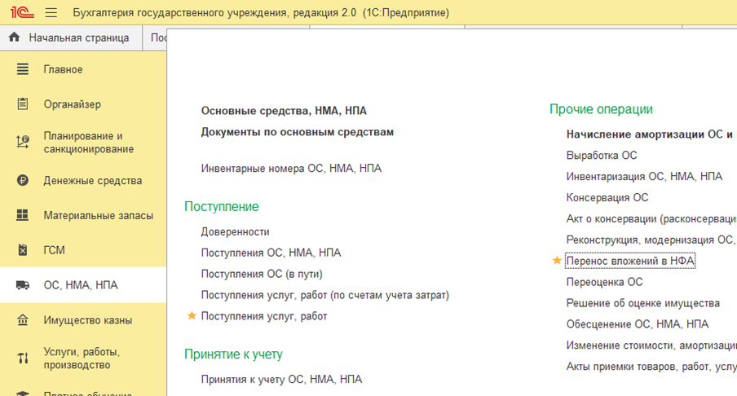Toggle favorite star for Поступления услуг, работ
The width and height of the screenshot is (737, 396).
click(192, 315)
